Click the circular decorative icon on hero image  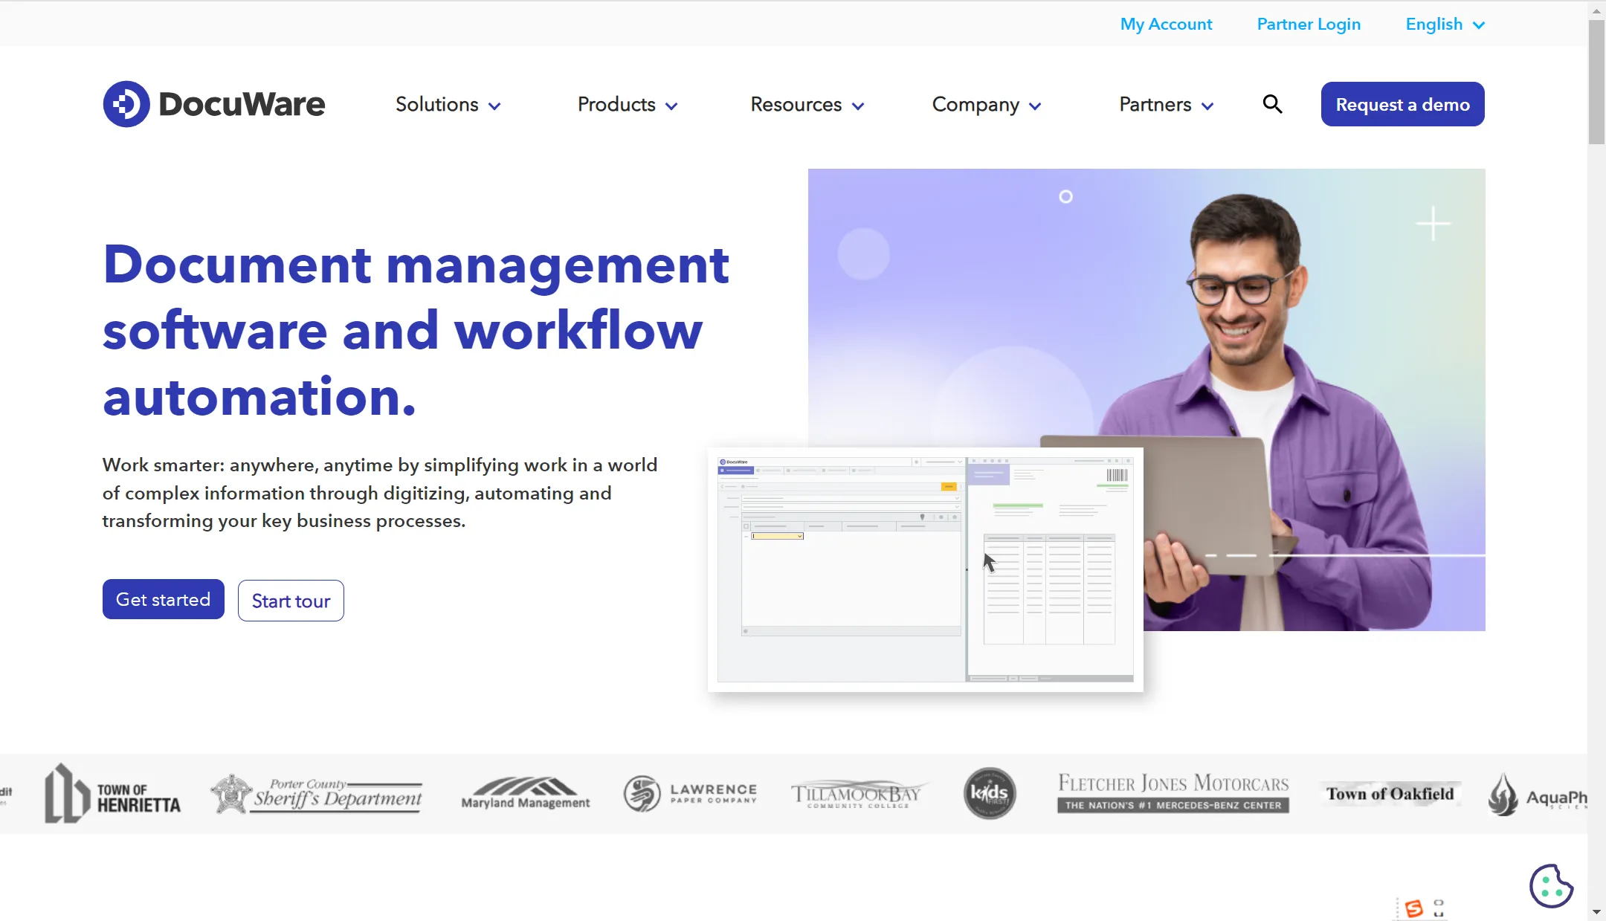(1065, 198)
